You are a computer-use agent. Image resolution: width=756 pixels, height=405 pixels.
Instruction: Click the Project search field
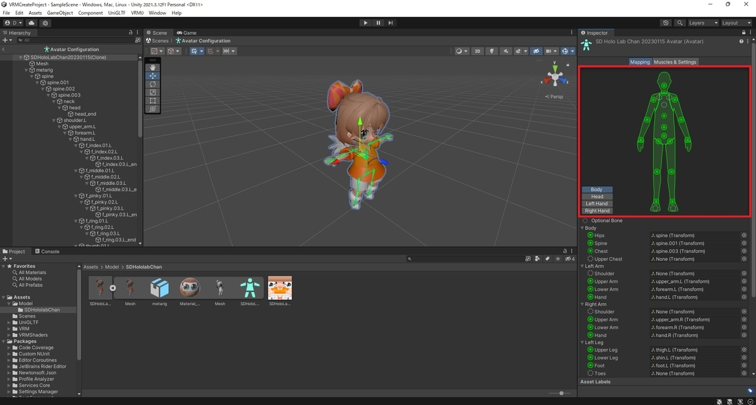pos(467,258)
